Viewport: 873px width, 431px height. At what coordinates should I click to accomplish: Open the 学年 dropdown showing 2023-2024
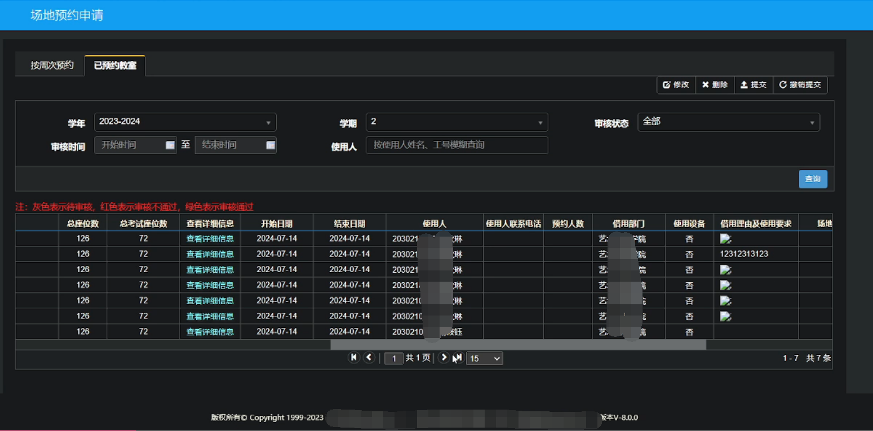click(185, 122)
